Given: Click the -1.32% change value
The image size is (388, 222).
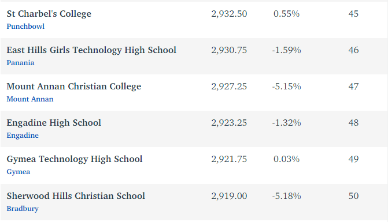Looking at the screenshot, I should coord(287,123).
